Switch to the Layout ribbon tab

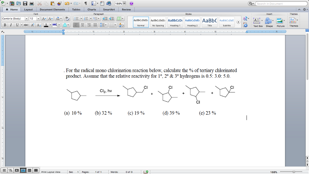click(x=28, y=9)
